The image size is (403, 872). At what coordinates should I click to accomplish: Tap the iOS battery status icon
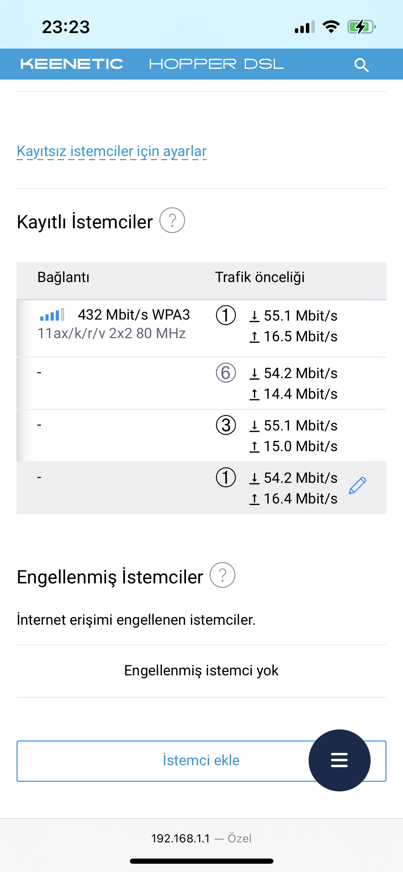click(x=361, y=27)
